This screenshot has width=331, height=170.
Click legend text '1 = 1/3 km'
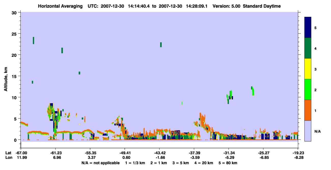point(135,163)
